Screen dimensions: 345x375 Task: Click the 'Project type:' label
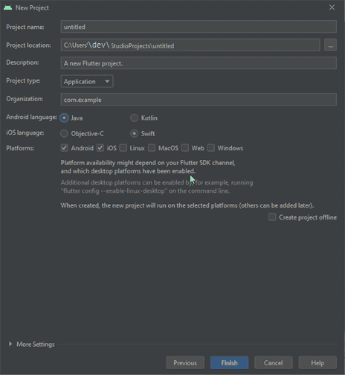[x=23, y=80]
